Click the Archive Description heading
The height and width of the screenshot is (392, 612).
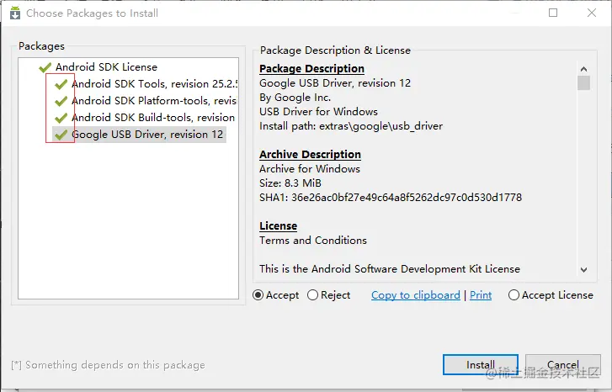(310, 155)
